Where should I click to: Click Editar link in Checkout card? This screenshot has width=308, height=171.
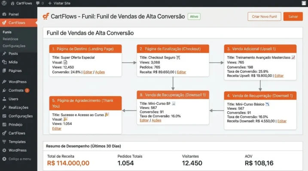tap(182, 72)
